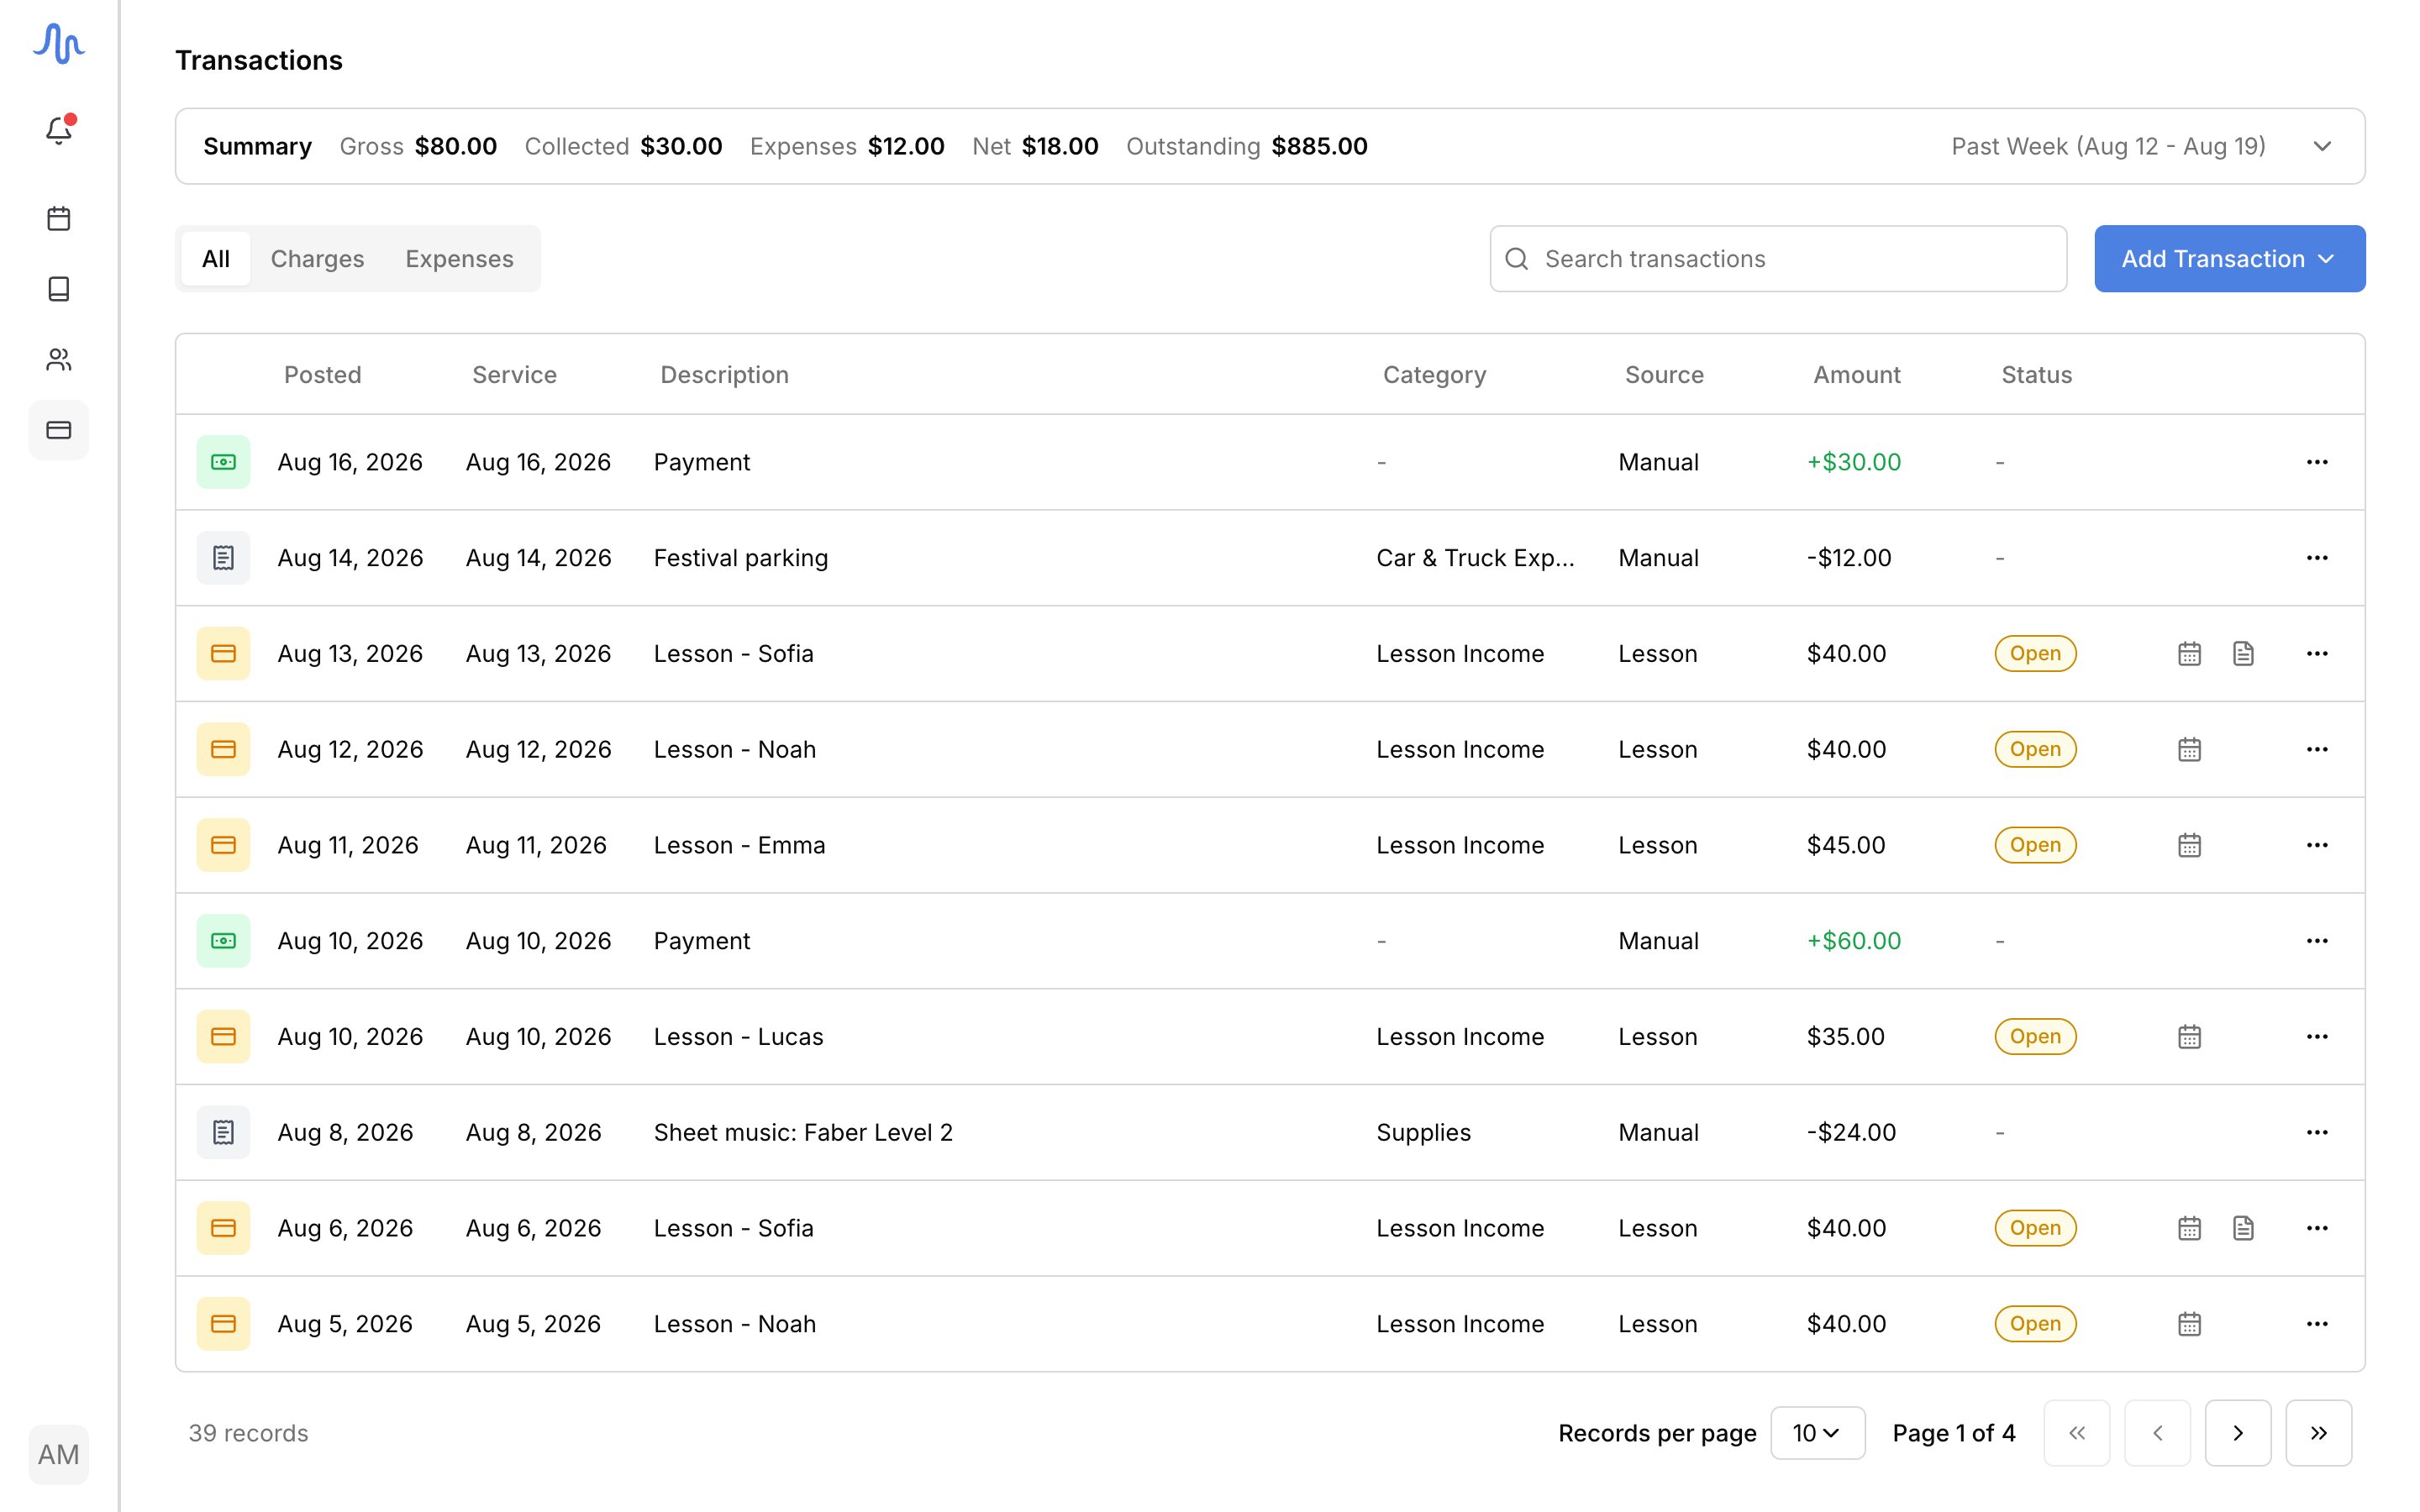Screen dimensions: 2420x1512
Task: Open more options for Aug 16 Payment row
Action: 2317,462
